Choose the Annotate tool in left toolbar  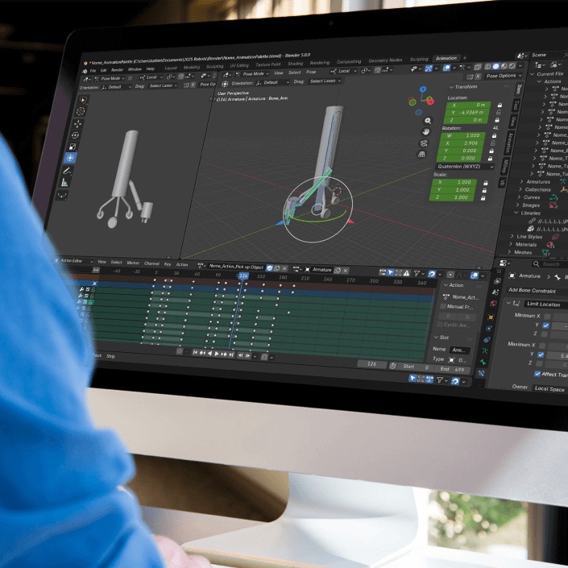point(67,171)
